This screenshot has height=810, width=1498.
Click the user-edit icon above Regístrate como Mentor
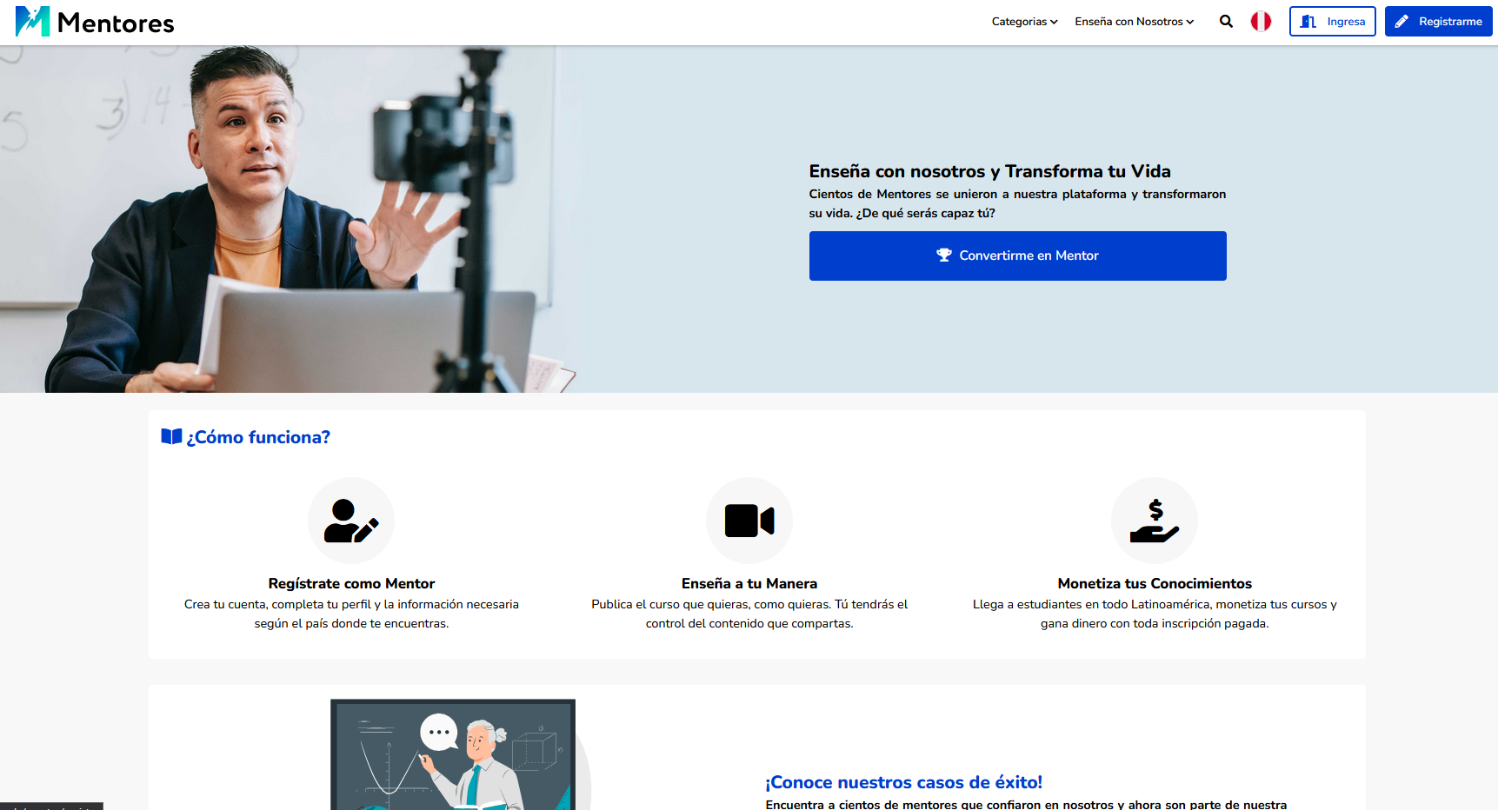coord(351,521)
